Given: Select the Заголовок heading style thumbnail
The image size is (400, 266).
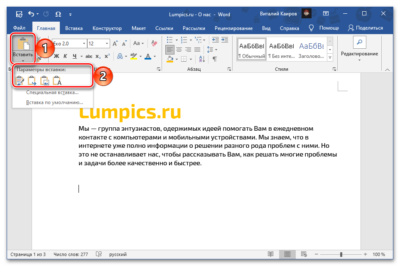Looking at the screenshot, I should click(312, 49).
